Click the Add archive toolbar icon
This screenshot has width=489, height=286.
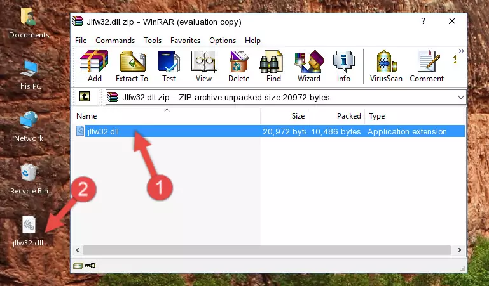point(94,66)
